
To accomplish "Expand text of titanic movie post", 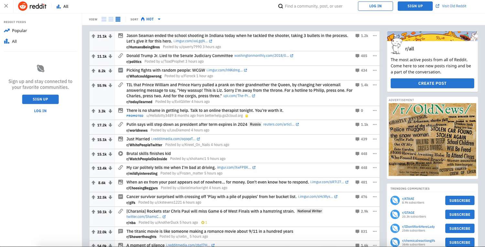I will (121, 231).
